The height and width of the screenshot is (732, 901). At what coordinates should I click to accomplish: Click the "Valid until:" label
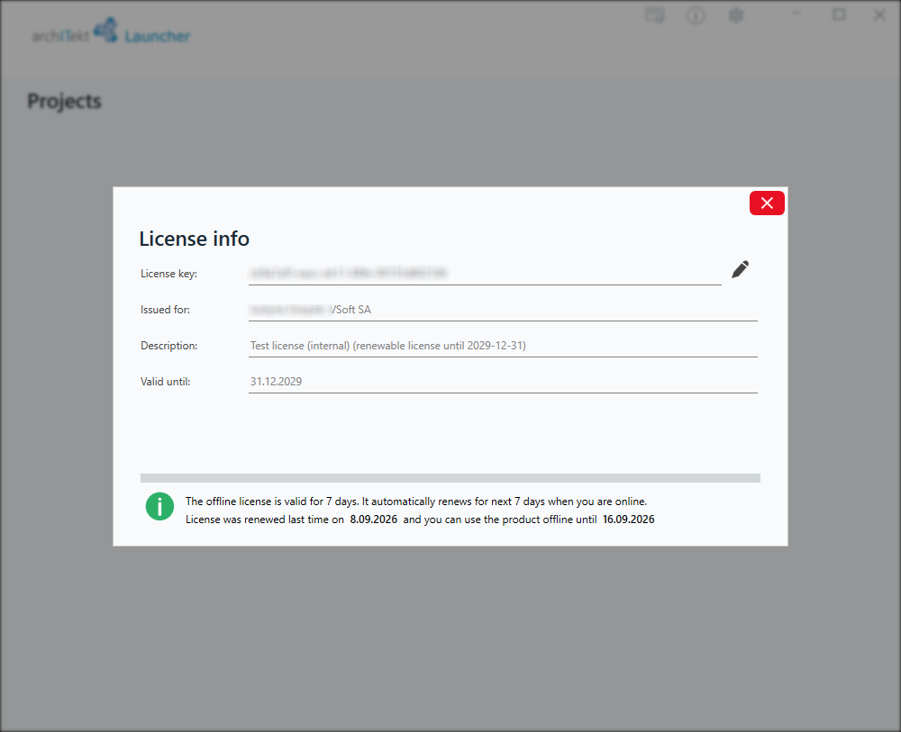click(x=166, y=382)
